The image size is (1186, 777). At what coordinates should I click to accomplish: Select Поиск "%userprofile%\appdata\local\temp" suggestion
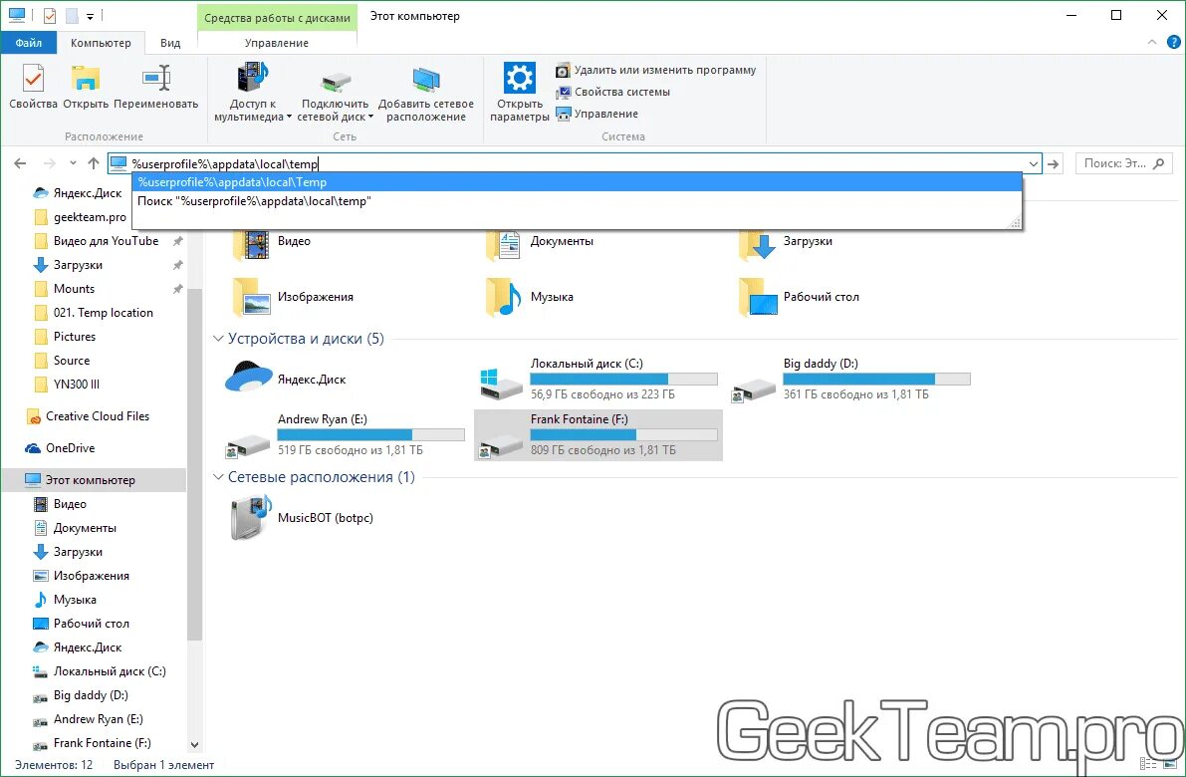coord(578,201)
